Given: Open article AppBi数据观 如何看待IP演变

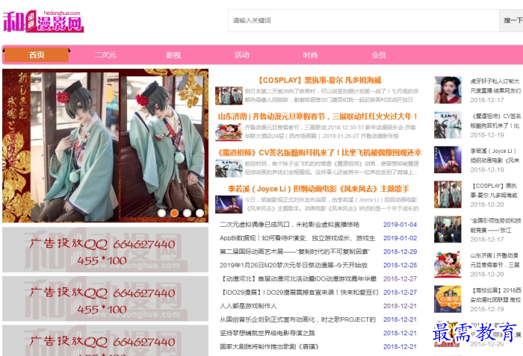Looking at the screenshot, I should coord(297,238).
